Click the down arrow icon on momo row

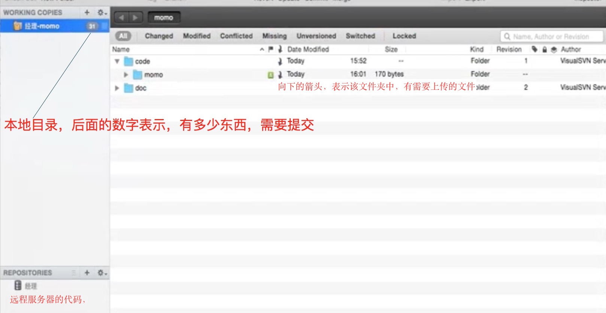pyautogui.click(x=280, y=75)
